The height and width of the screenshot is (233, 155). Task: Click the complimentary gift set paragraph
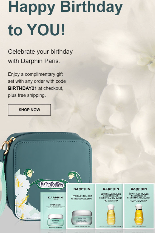point(37,85)
